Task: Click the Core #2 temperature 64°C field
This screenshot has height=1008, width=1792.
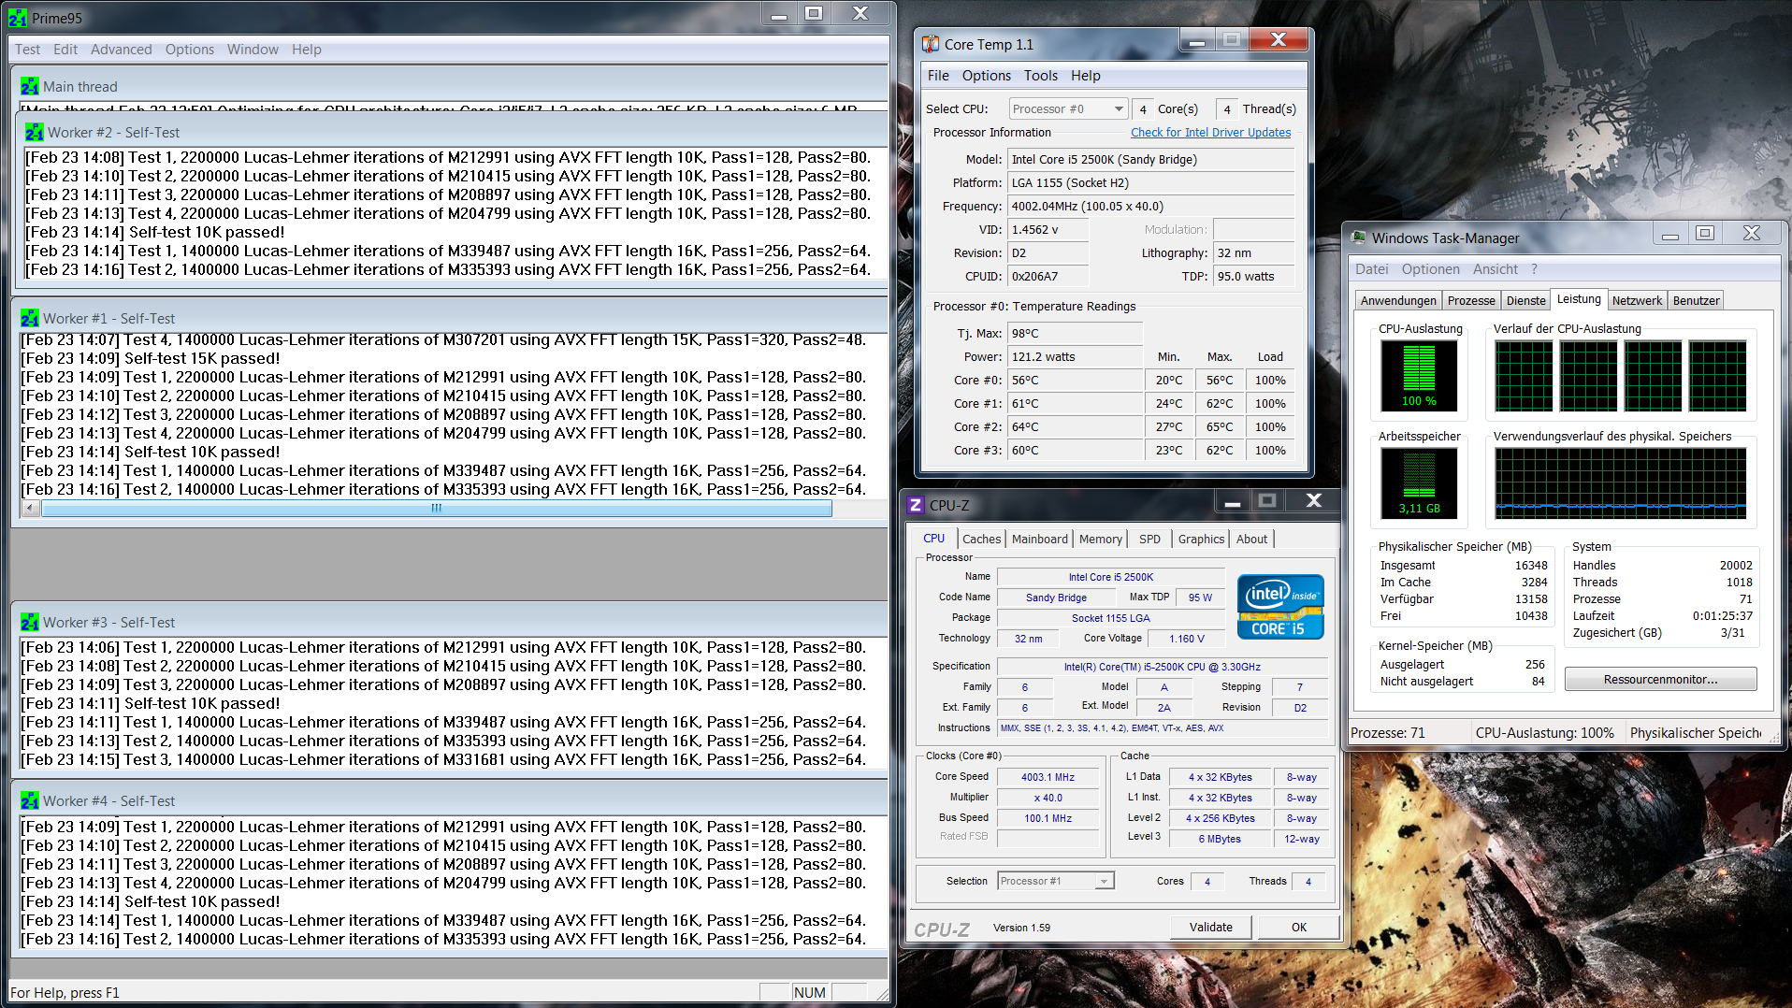Action: coord(1075,427)
